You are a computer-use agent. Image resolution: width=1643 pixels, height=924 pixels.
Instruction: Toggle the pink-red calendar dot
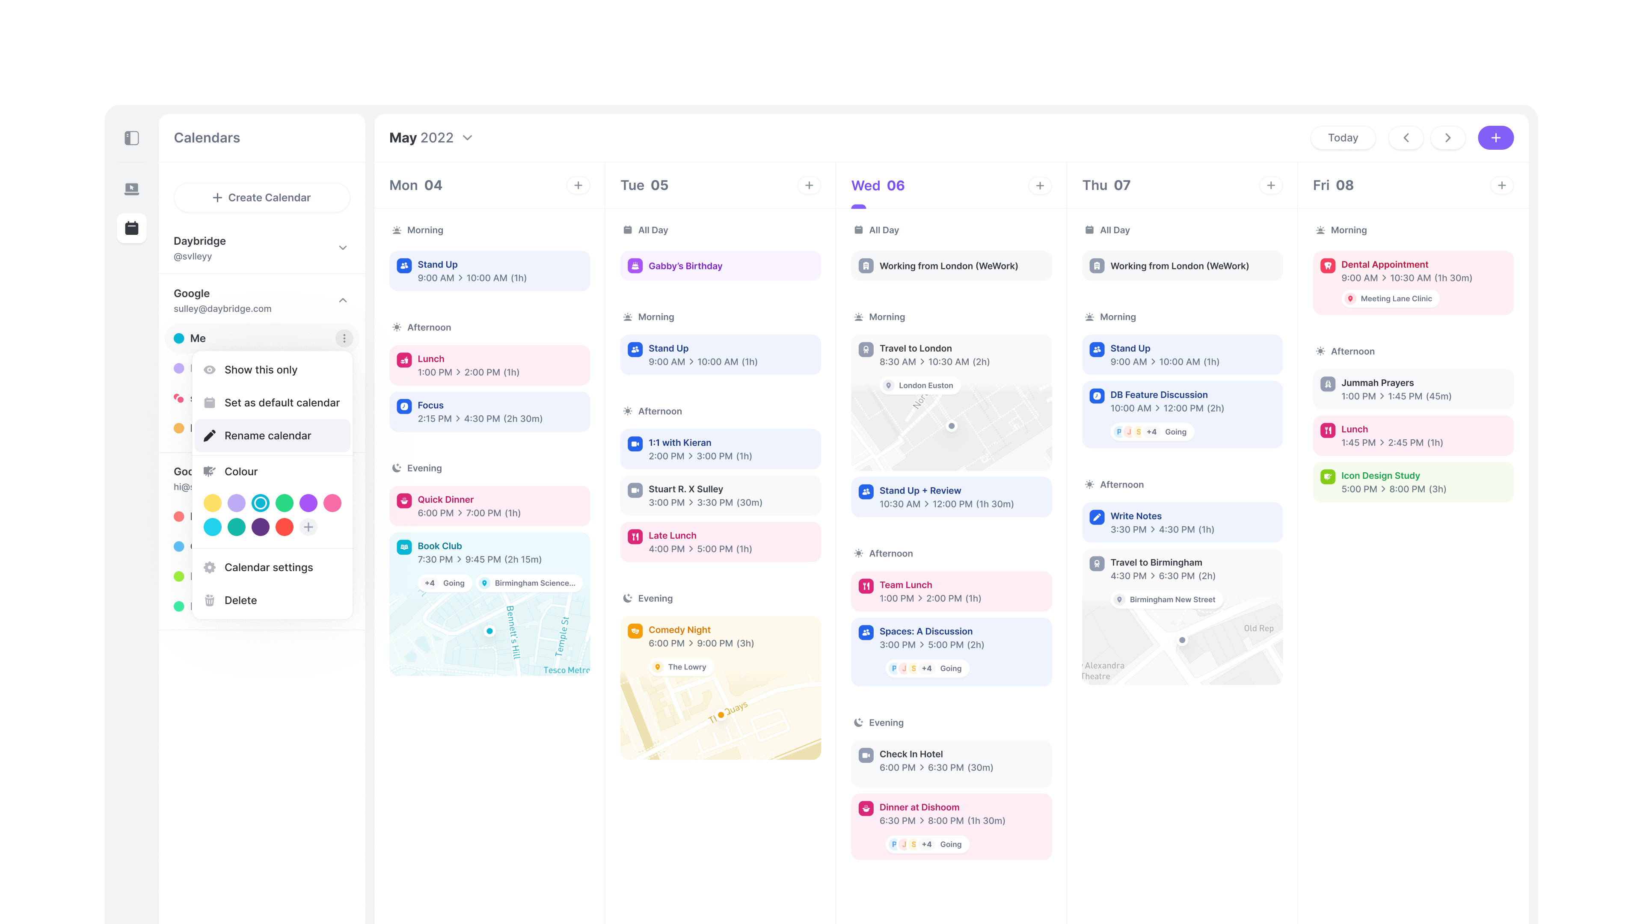[x=178, y=399]
